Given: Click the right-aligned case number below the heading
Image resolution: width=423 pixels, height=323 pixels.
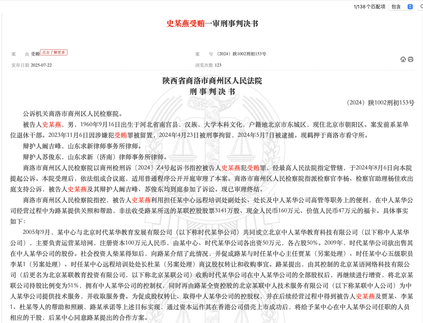Looking at the screenshot, I should [x=380, y=102].
